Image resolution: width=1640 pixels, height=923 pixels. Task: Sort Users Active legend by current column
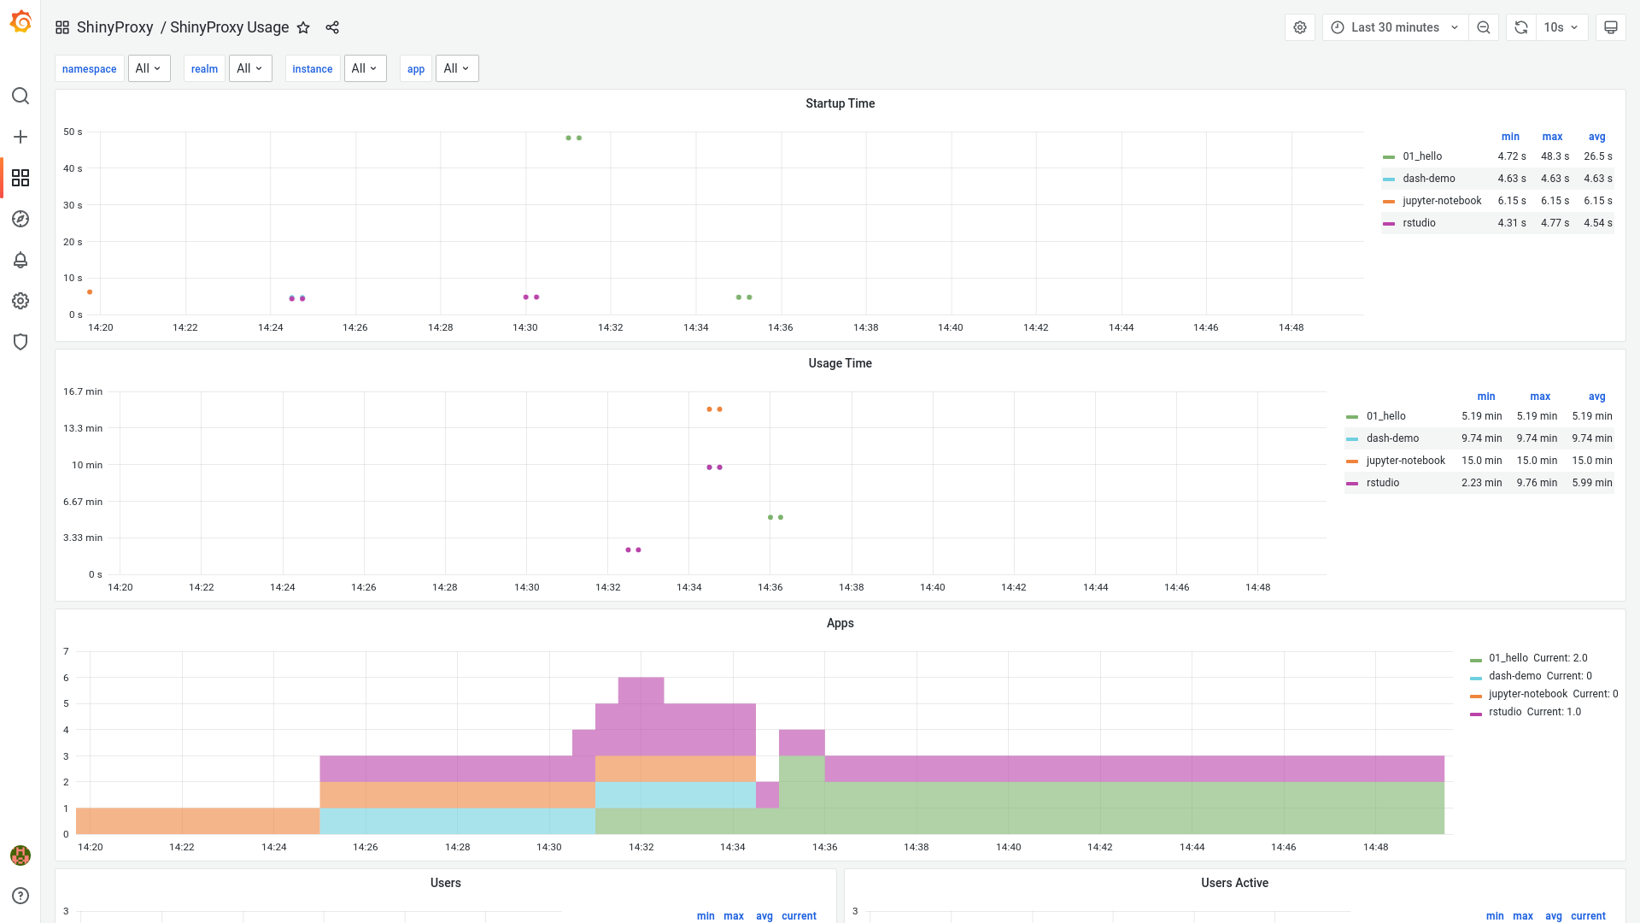[x=1588, y=916]
